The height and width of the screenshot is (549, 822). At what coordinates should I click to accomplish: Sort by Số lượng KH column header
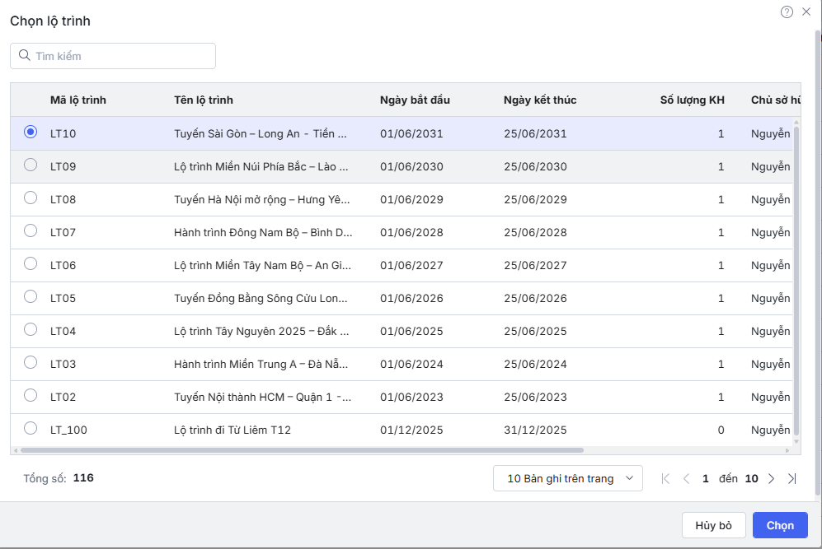[x=692, y=100]
